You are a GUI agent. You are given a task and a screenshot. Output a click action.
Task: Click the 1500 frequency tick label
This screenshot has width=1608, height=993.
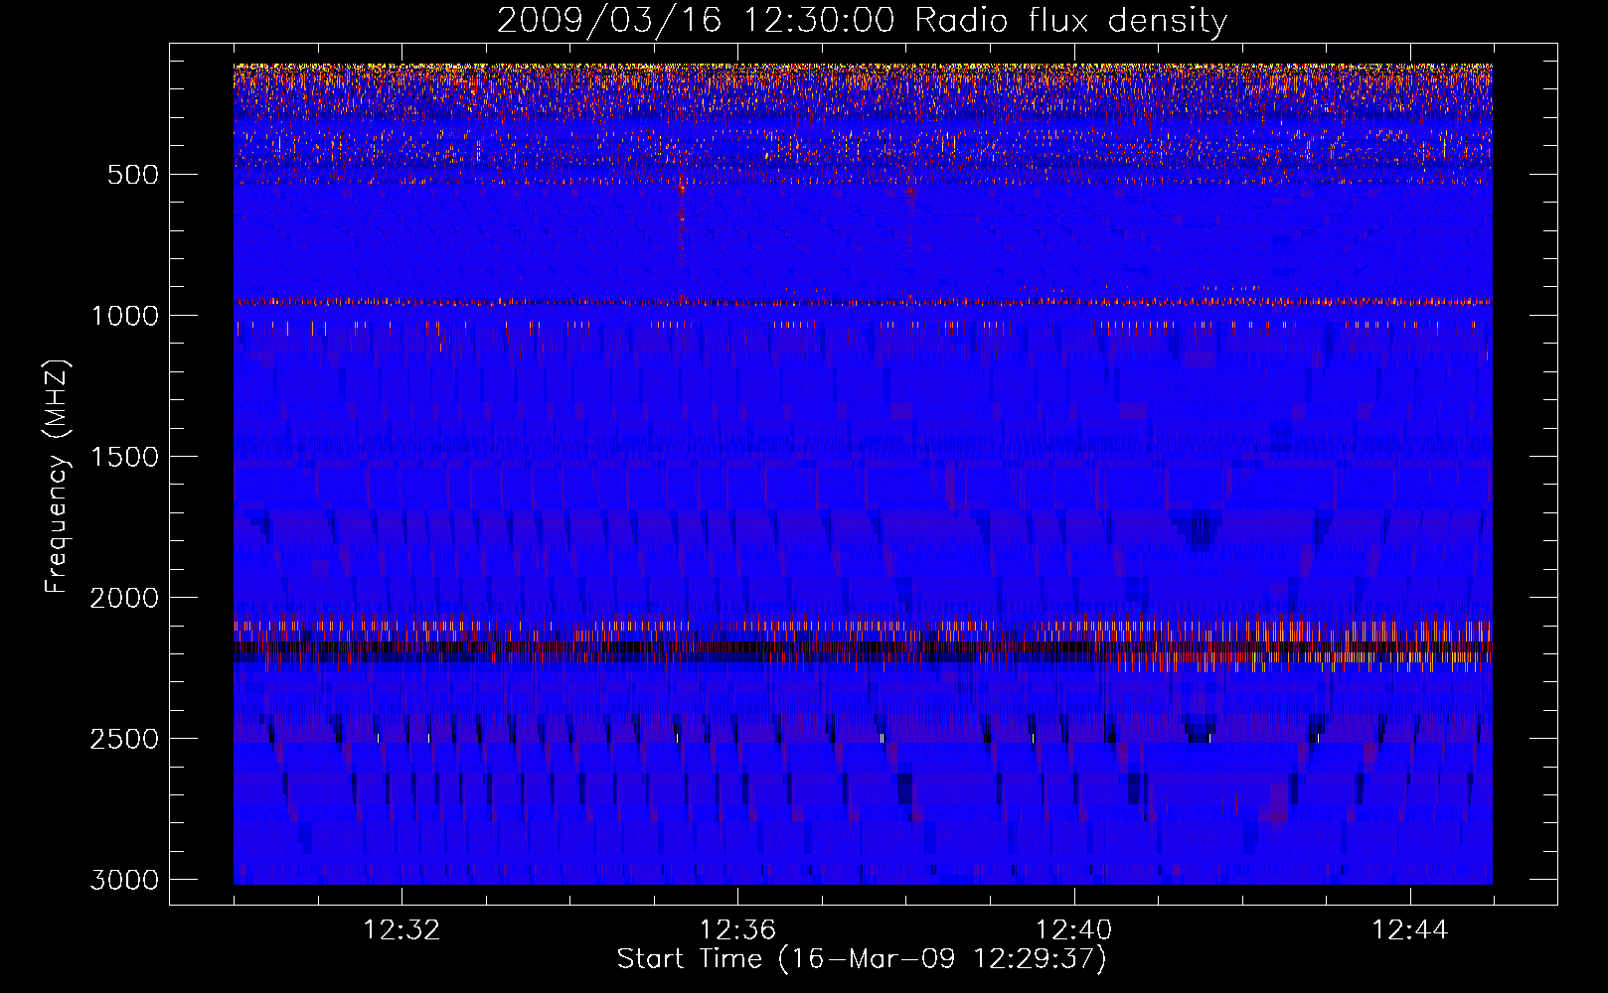pyautogui.click(x=124, y=457)
